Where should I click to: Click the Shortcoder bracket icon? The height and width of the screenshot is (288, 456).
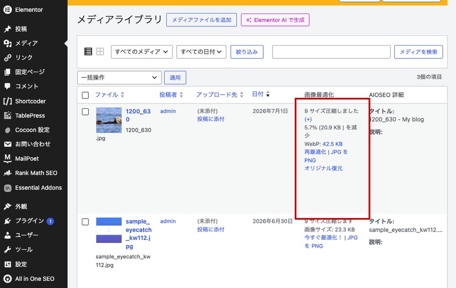point(8,101)
